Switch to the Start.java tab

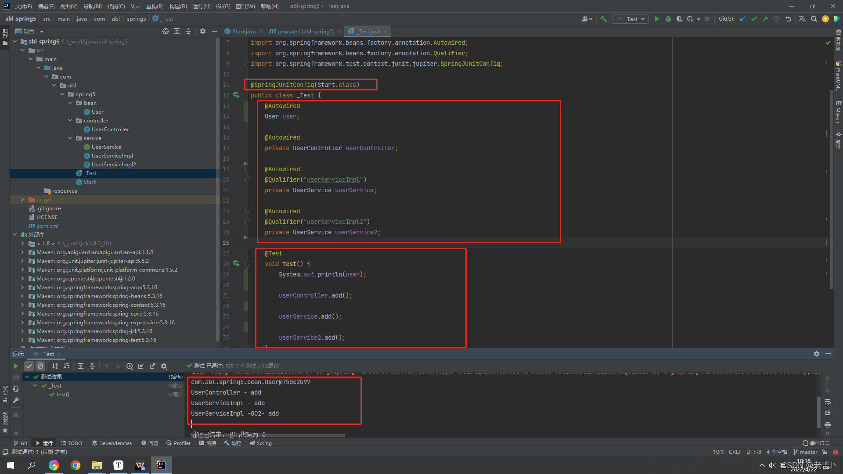244,31
